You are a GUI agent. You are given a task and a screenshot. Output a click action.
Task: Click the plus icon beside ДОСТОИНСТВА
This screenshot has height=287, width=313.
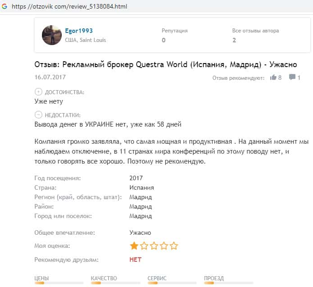click(x=38, y=92)
